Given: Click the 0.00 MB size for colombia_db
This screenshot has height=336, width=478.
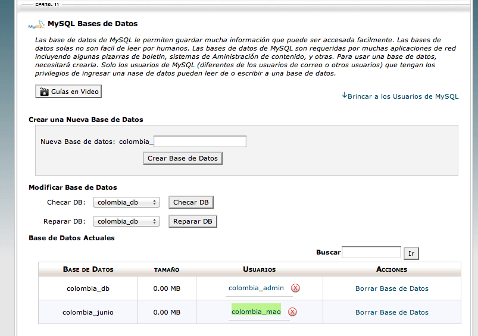Looking at the screenshot, I should (167, 288).
